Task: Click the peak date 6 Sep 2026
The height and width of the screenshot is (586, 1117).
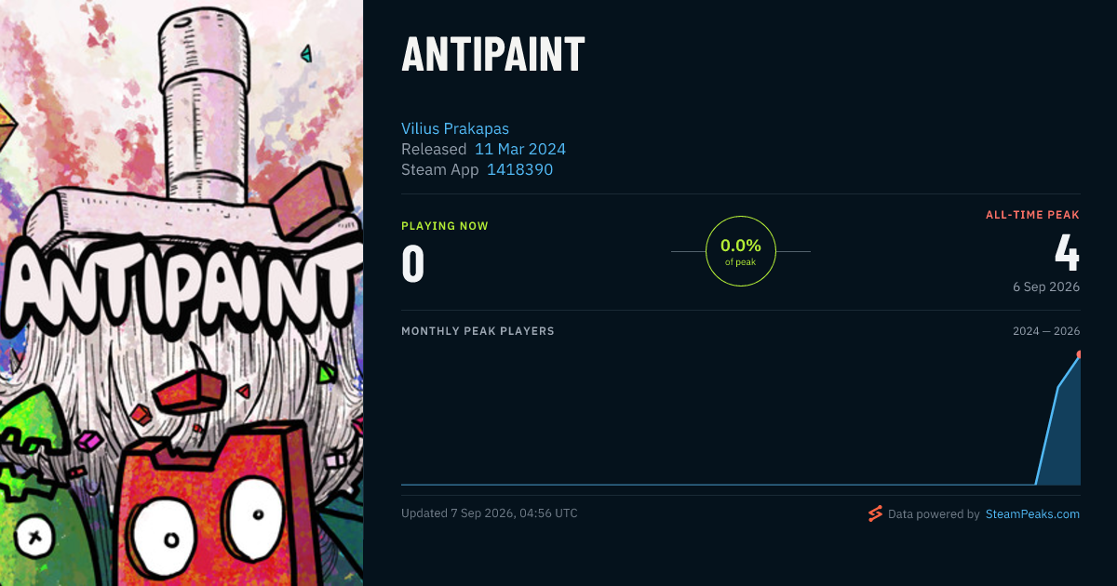Action: pyautogui.click(x=1046, y=286)
